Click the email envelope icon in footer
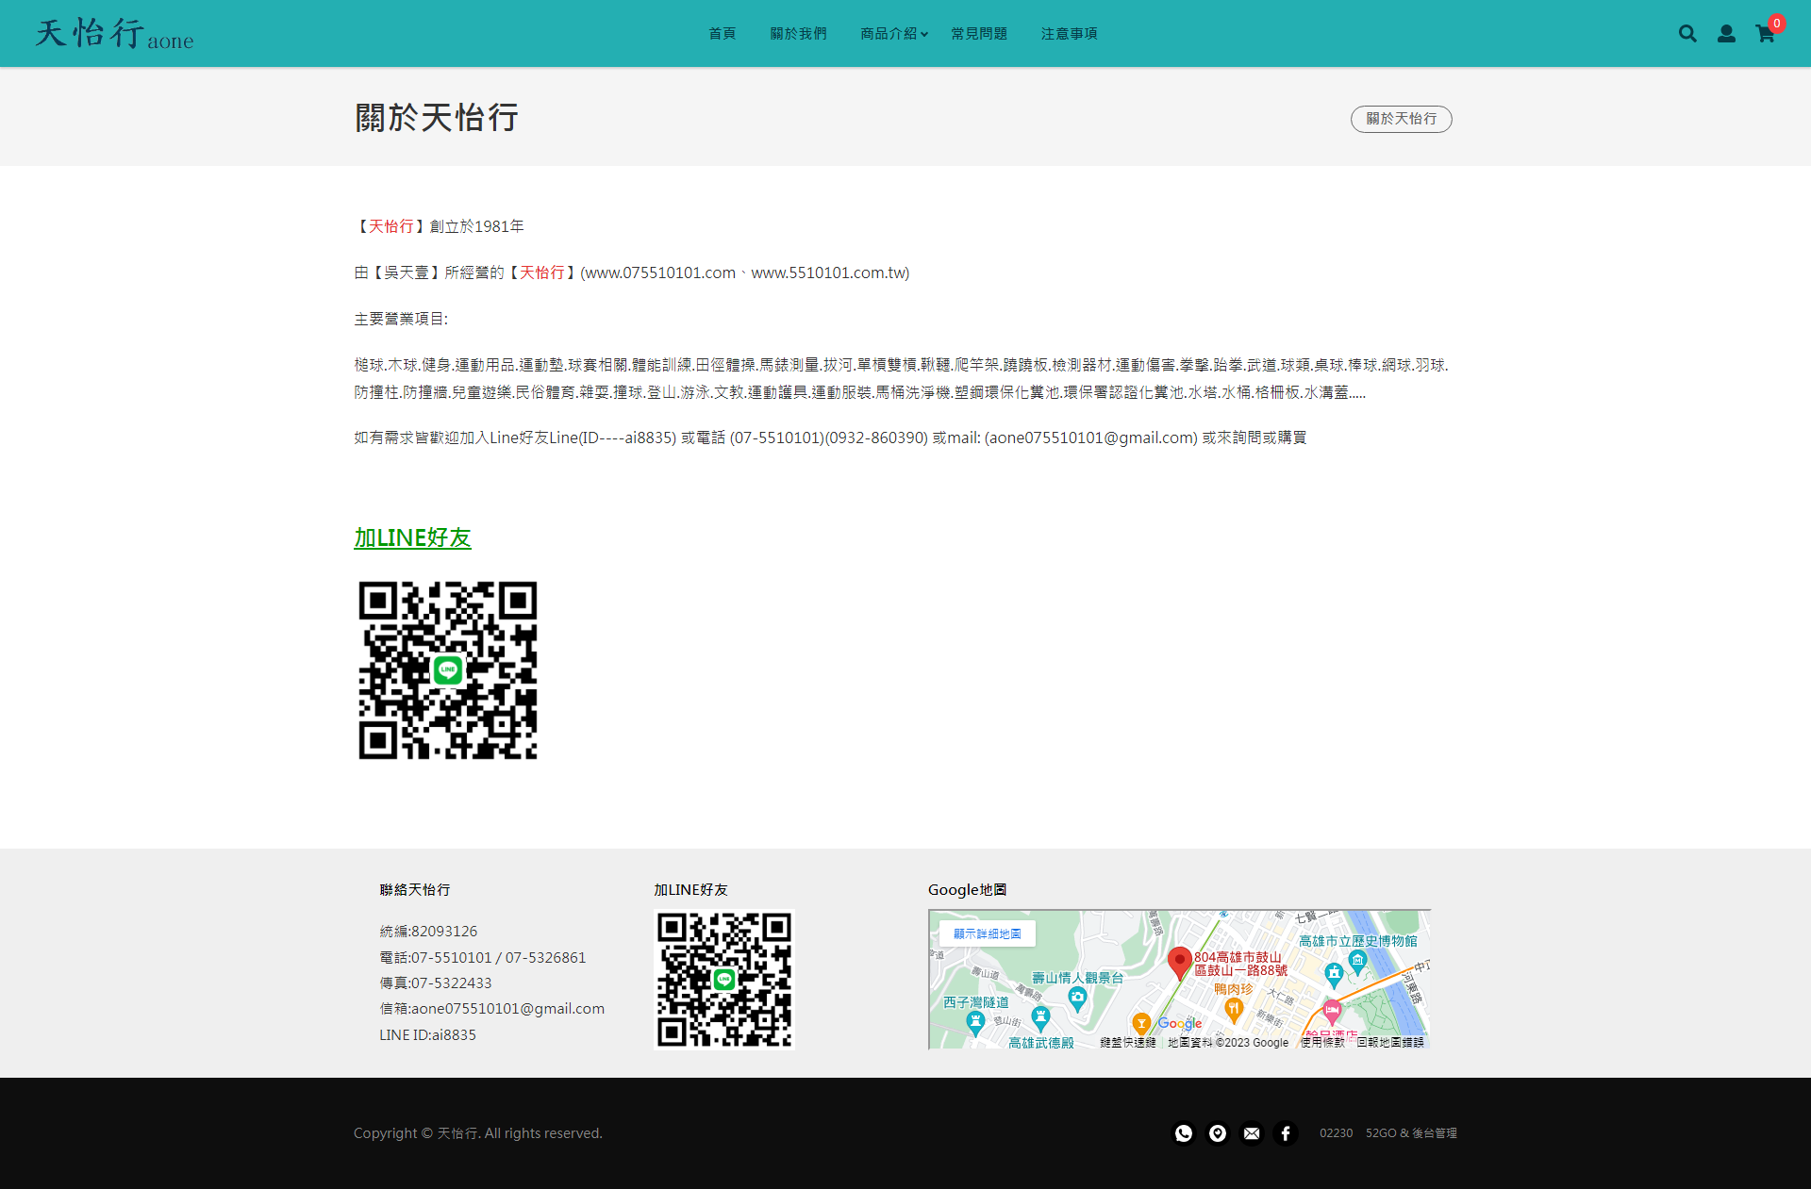The image size is (1811, 1189). pyautogui.click(x=1252, y=1133)
